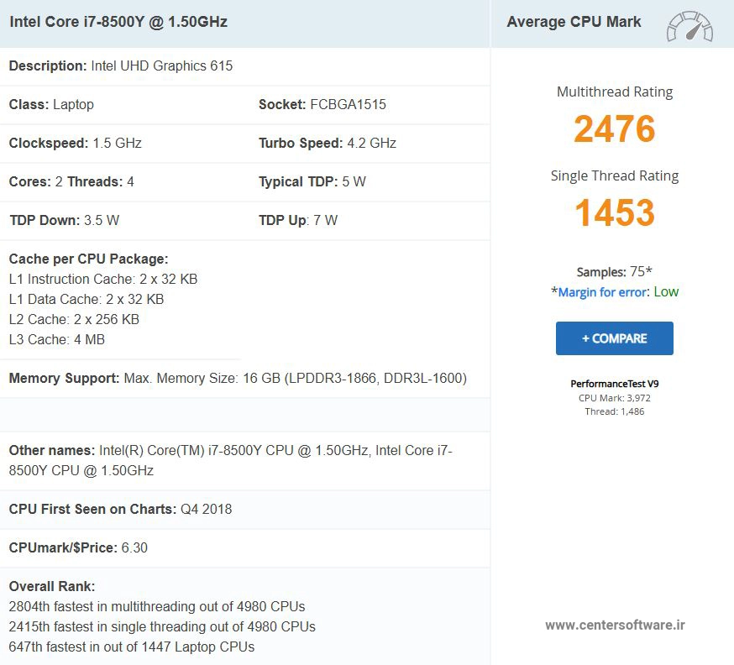This screenshot has width=734, height=665.
Task: Select Cores: 2 Threads: 4 text
Action: pyautogui.click(x=71, y=181)
